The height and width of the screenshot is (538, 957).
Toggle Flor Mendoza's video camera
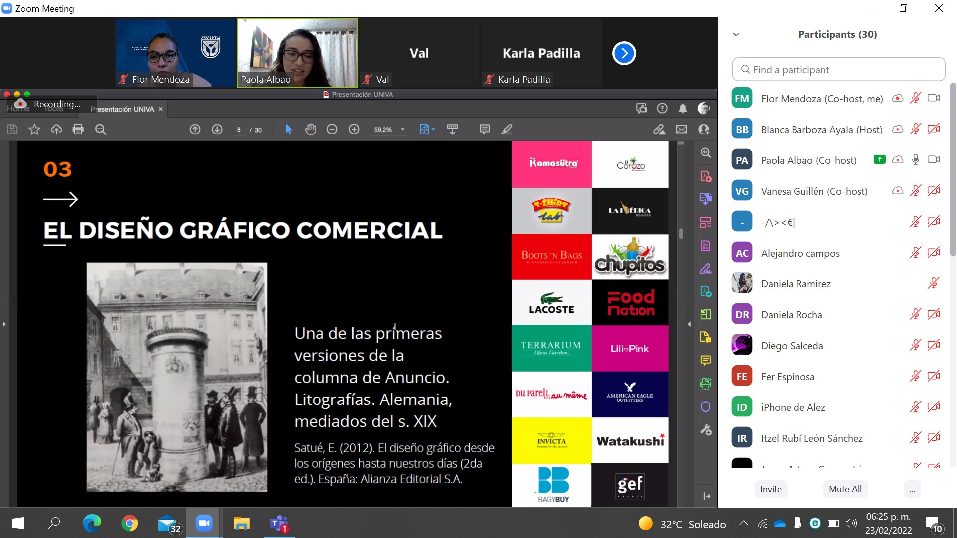point(934,98)
